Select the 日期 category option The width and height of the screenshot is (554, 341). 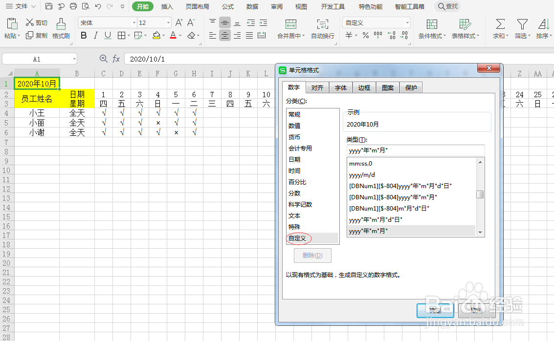click(294, 159)
